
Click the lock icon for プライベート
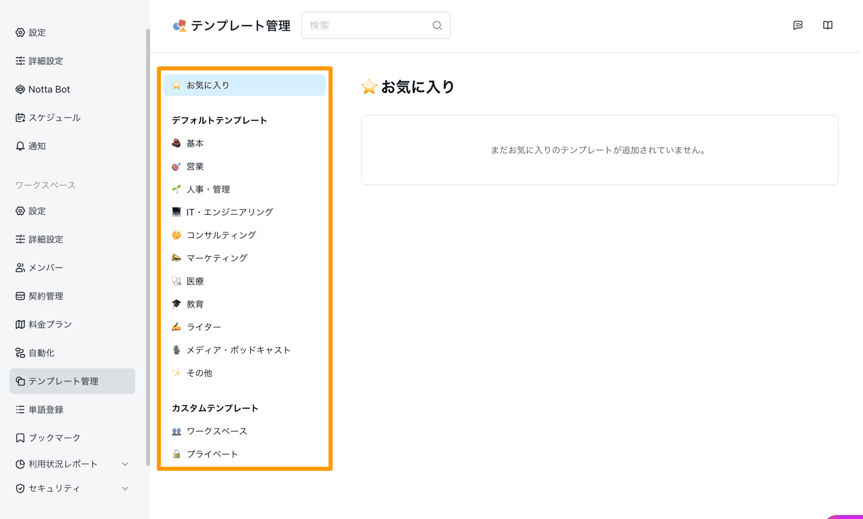pos(176,454)
